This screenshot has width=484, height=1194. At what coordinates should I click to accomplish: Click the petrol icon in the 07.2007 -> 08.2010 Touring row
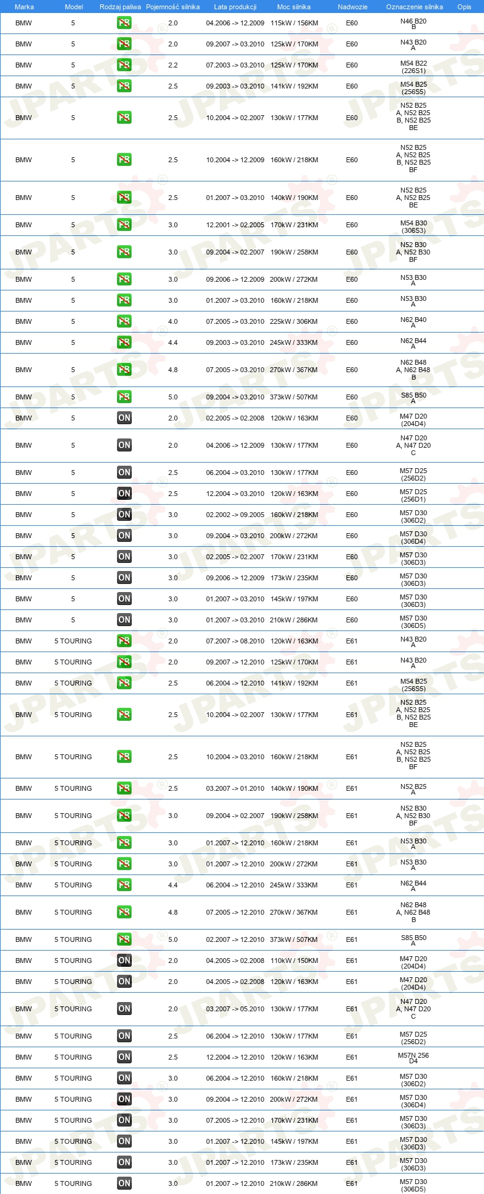(x=124, y=641)
